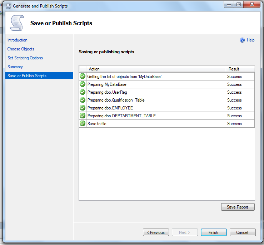
Task: Select the 'Preparing dbo.EMPLOYEE' action text
Action: 110,108
